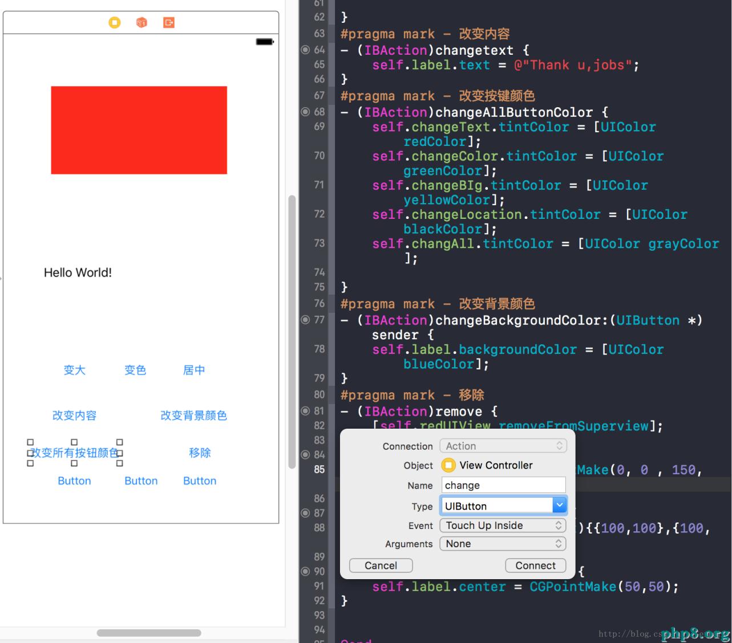Viewport: 732px width, 643px height.
Task: Click the connection indicator beside the changetext action
Action: (x=306, y=50)
